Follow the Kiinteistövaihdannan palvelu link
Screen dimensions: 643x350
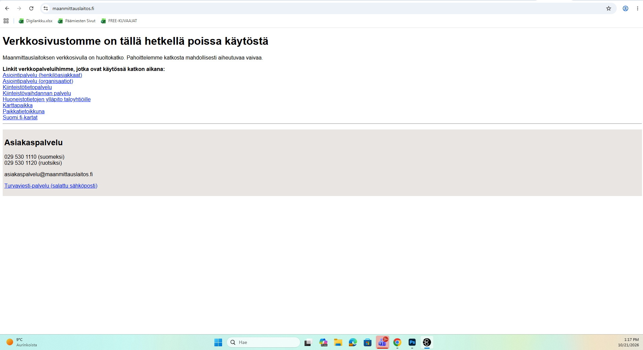[x=37, y=93]
